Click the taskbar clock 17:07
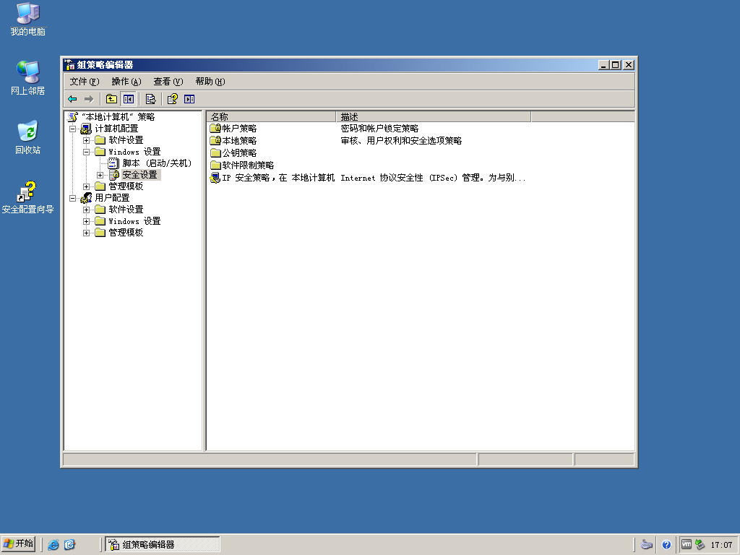The height and width of the screenshot is (555, 740). [x=722, y=545]
